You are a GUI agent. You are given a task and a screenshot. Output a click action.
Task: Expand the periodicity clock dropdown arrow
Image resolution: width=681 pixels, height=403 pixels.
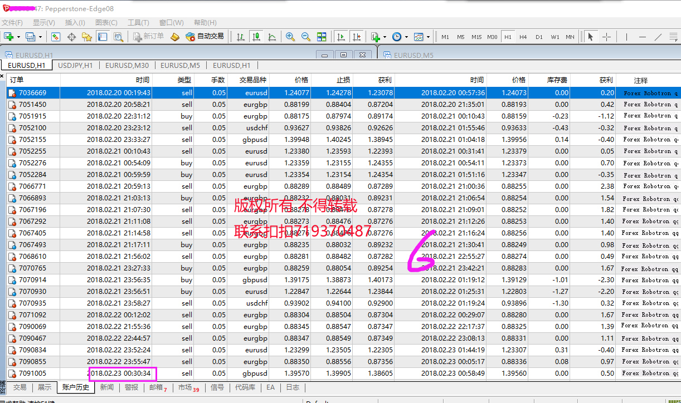click(x=406, y=37)
